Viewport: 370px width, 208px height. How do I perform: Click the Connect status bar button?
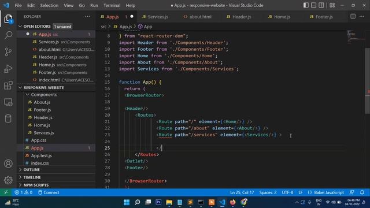tap(49, 192)
